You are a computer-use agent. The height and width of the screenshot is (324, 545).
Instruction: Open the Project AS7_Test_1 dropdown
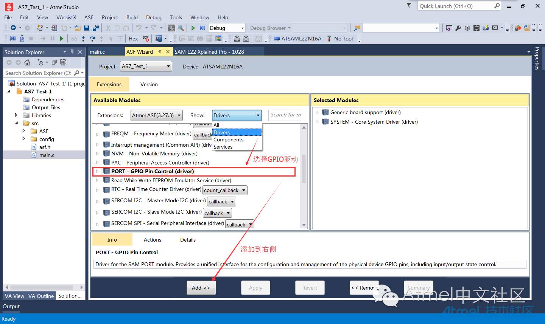click(146, 66)
